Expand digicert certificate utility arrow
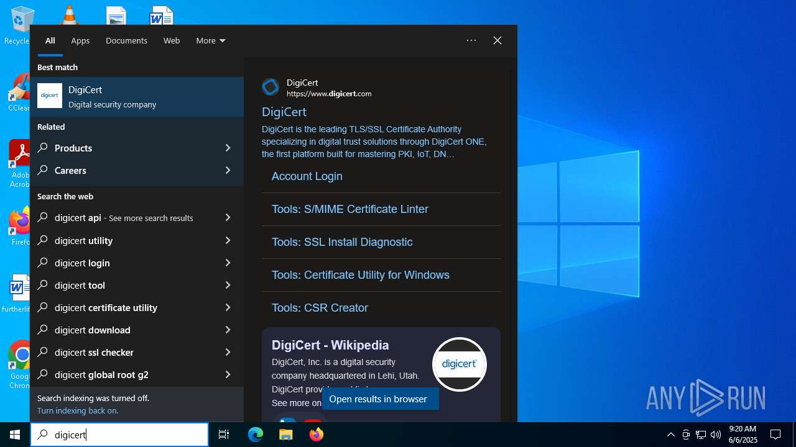The height and width of the screenshot is (447, 796). (x=228, y=307)
